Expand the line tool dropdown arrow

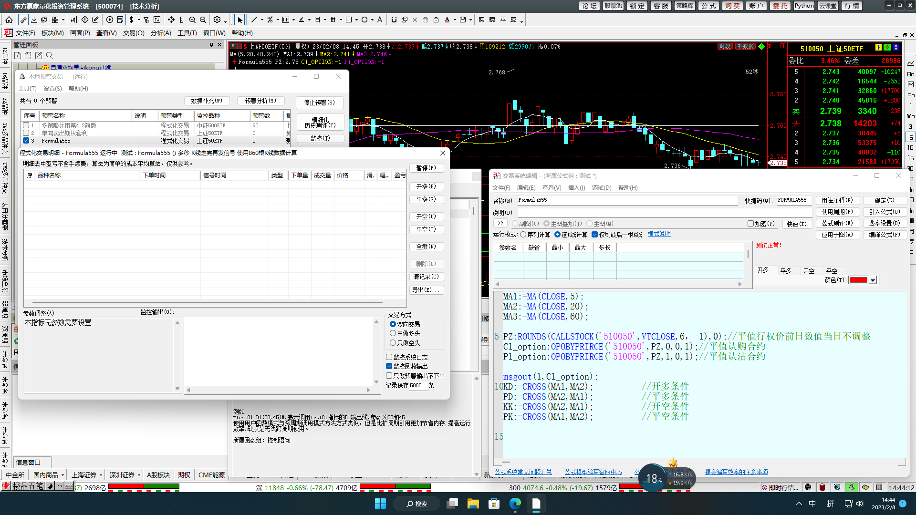[x=262, y=20]
